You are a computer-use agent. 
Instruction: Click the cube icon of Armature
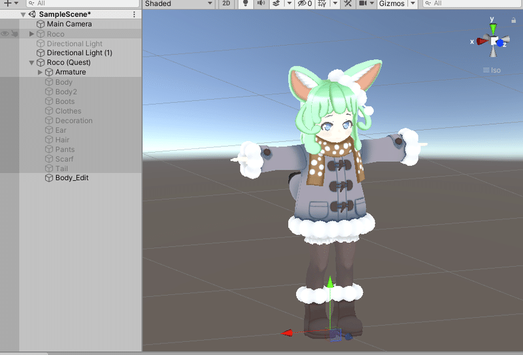click(49, 72)
